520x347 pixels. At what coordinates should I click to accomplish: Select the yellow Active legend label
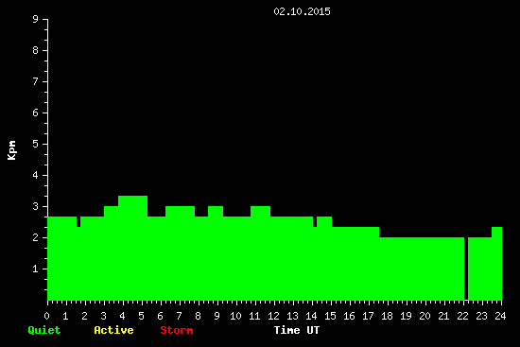point(113,330)
